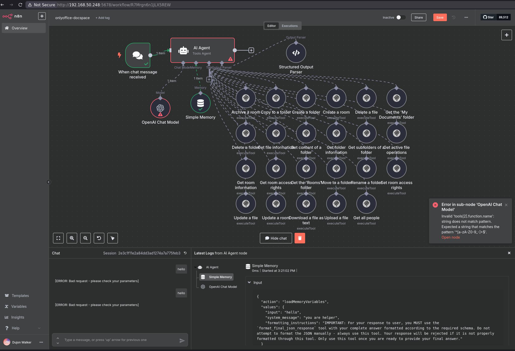Select OpenAI Chat Model in logs tree
The height and width of the screenshot is (351, 515).
(x=219, y=287)
